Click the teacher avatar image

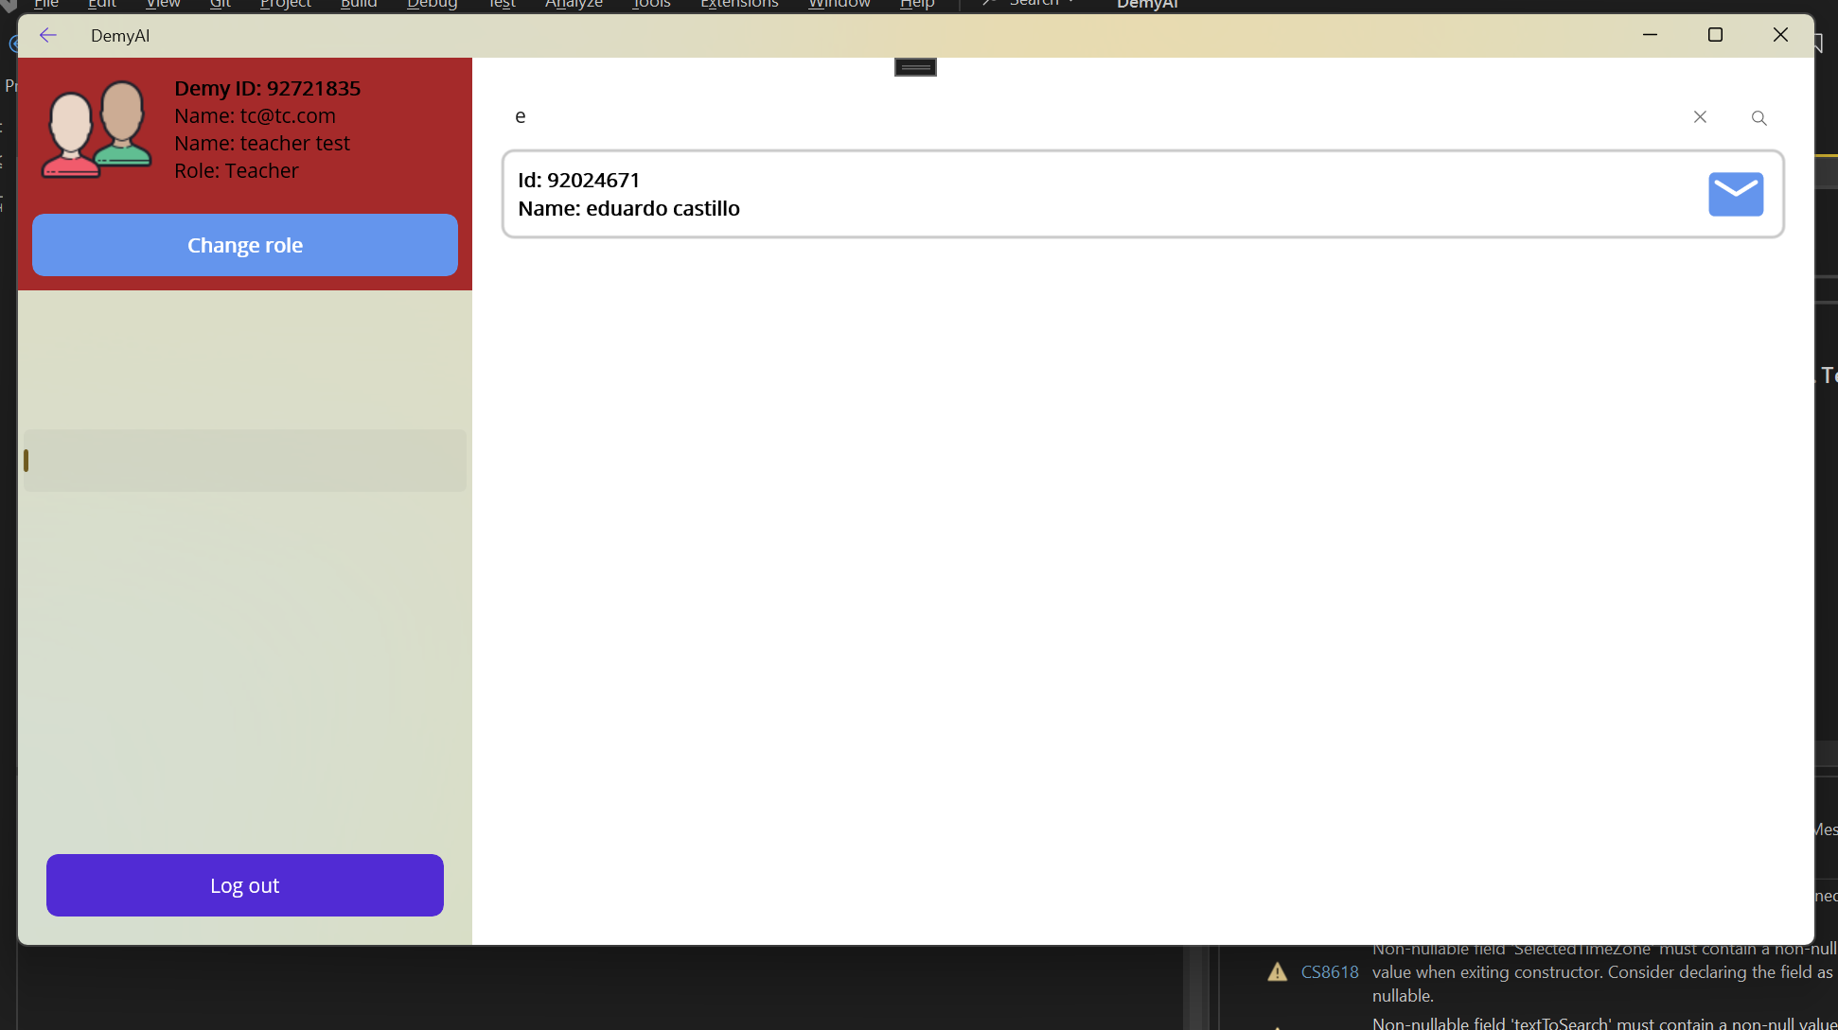96,130
